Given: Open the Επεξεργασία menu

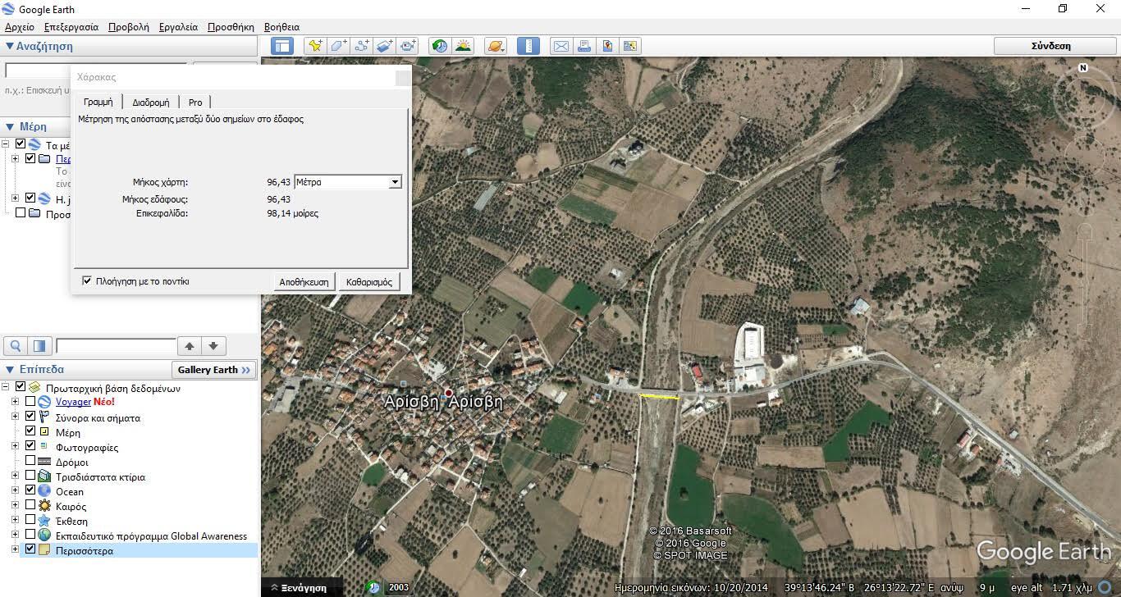Looking at the screenshot, I should pos(71,27).
